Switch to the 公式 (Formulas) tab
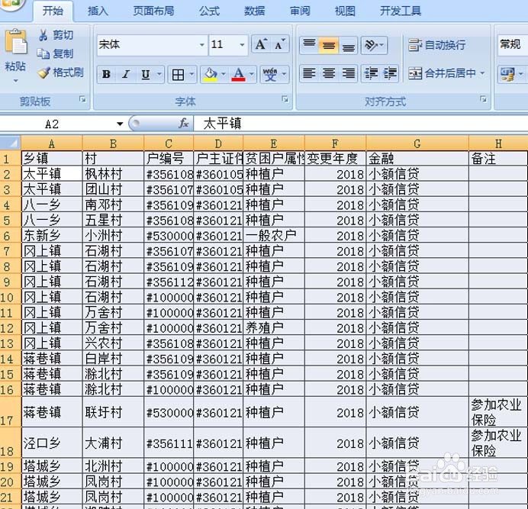Screen dimensions: 528x509 tap(210, 11)
